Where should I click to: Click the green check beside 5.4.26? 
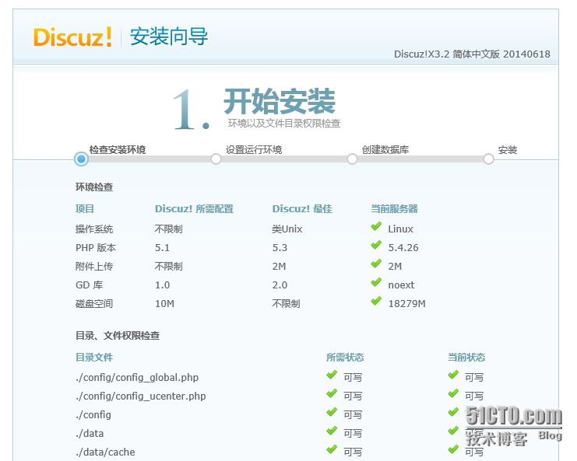click(376, 246)
